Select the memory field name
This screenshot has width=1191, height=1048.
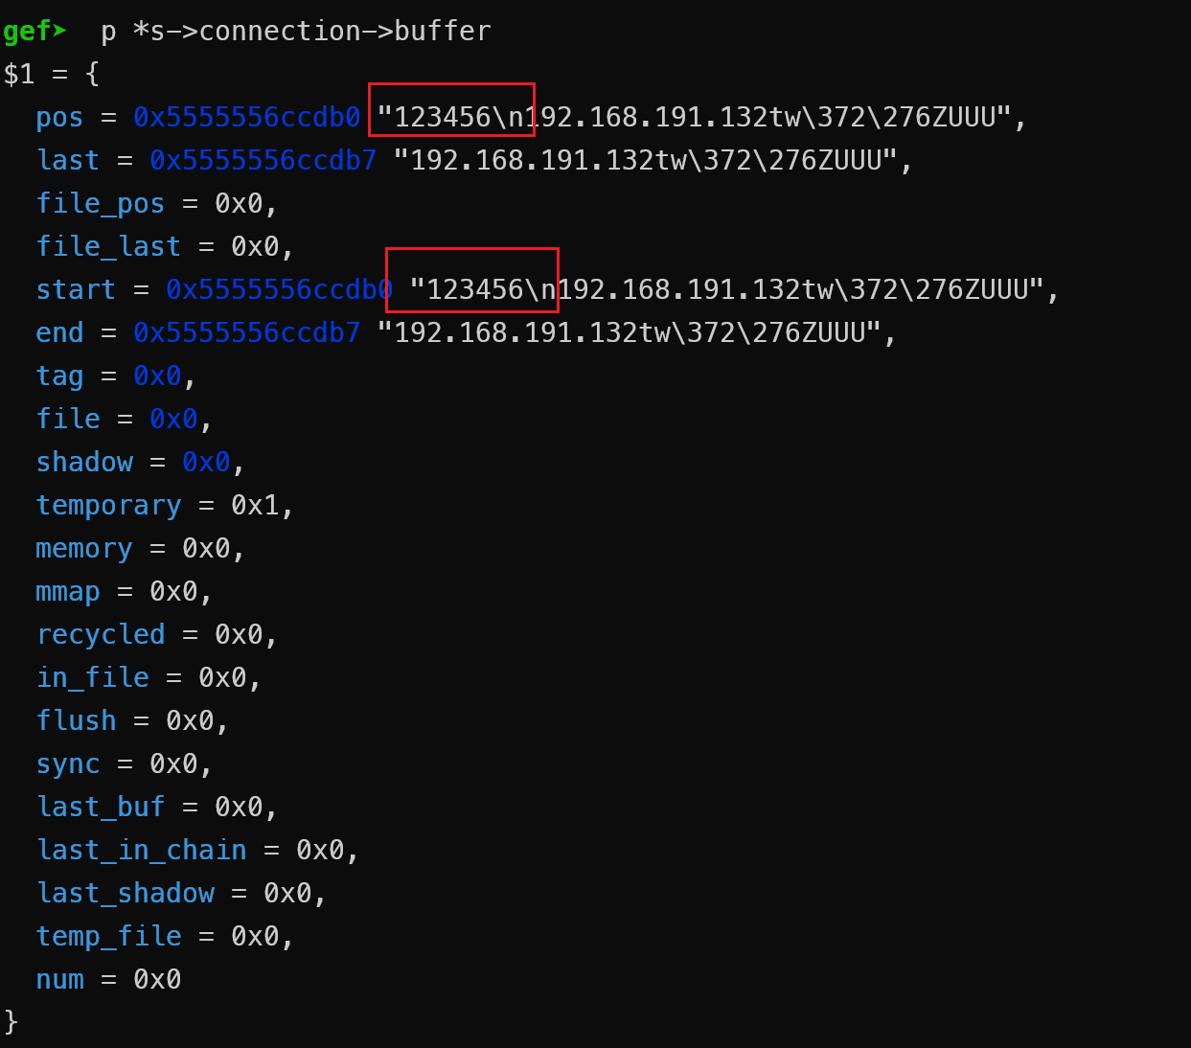pos(84,549)
